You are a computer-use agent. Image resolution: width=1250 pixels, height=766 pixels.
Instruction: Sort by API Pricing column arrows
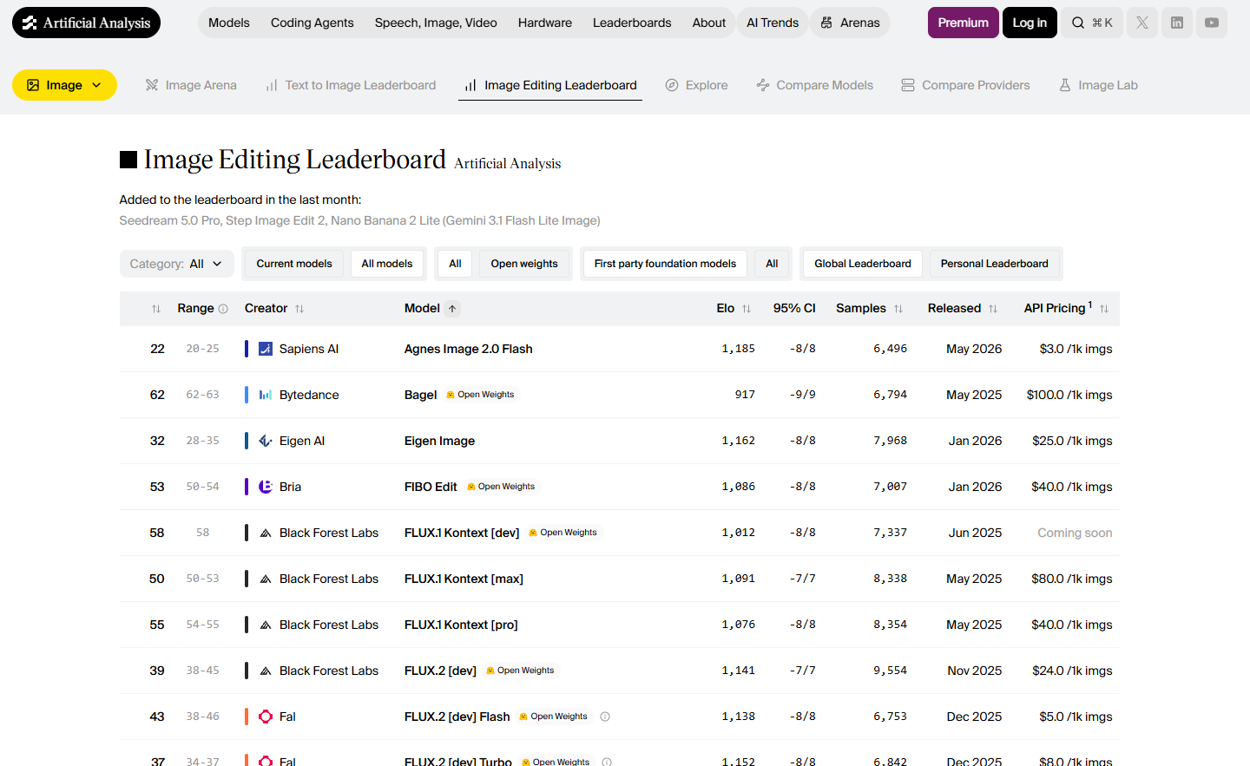pos(1104,309)
